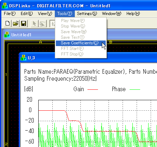Click the DSP icon of U_3 window

point(24,58)
